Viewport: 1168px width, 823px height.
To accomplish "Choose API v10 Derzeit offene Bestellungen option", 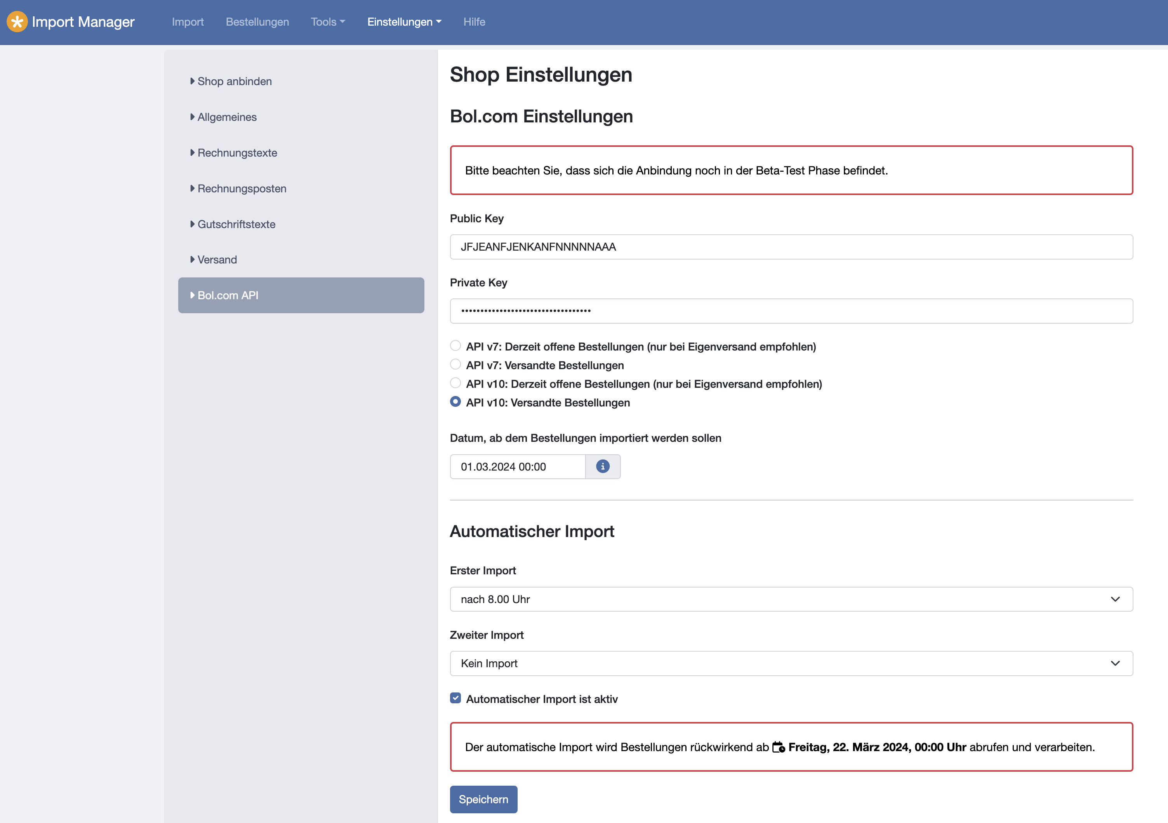I will click(455, 383).
